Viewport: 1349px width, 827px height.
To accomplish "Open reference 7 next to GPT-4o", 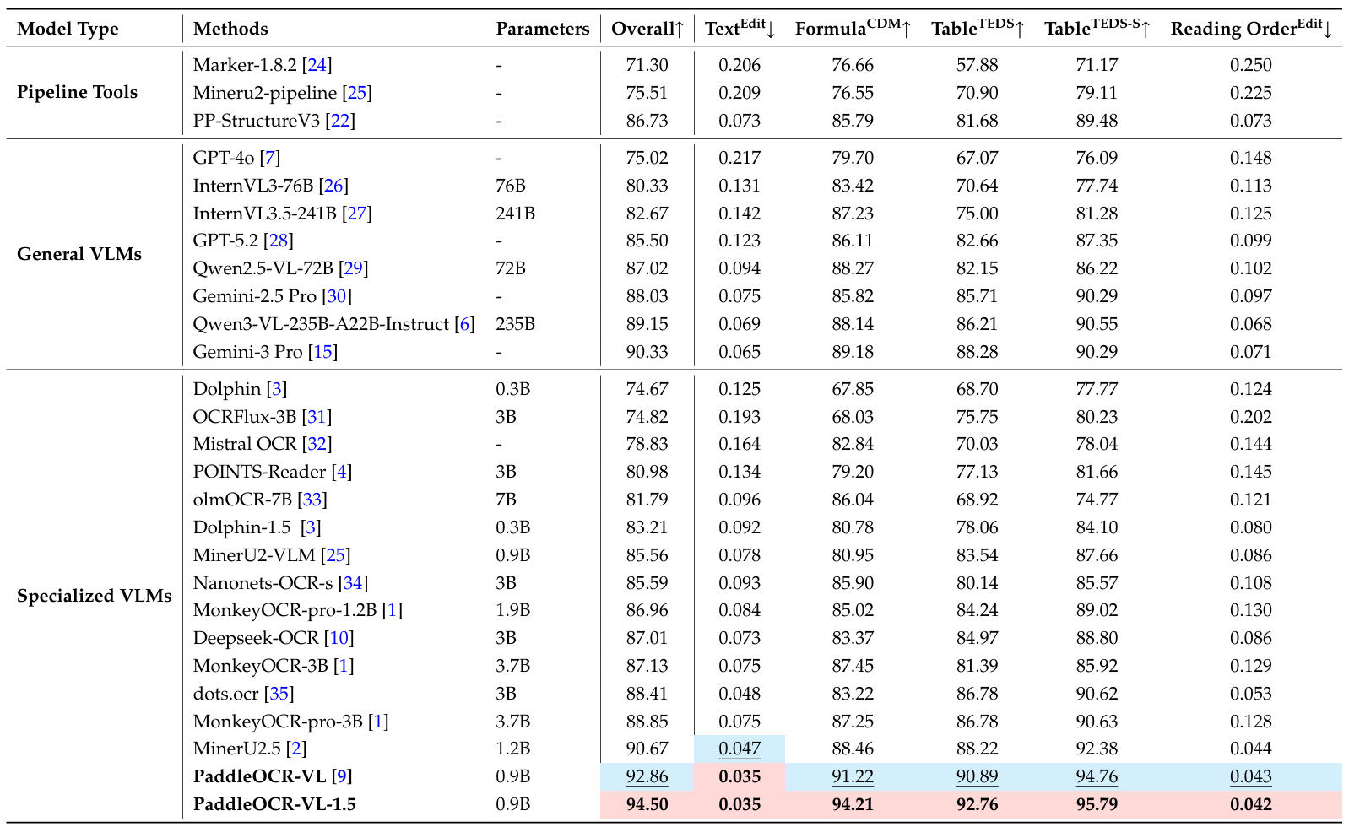I will click(270, 158).
